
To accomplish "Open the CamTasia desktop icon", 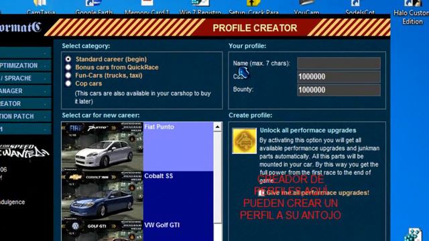I will [x=40, y=7].
